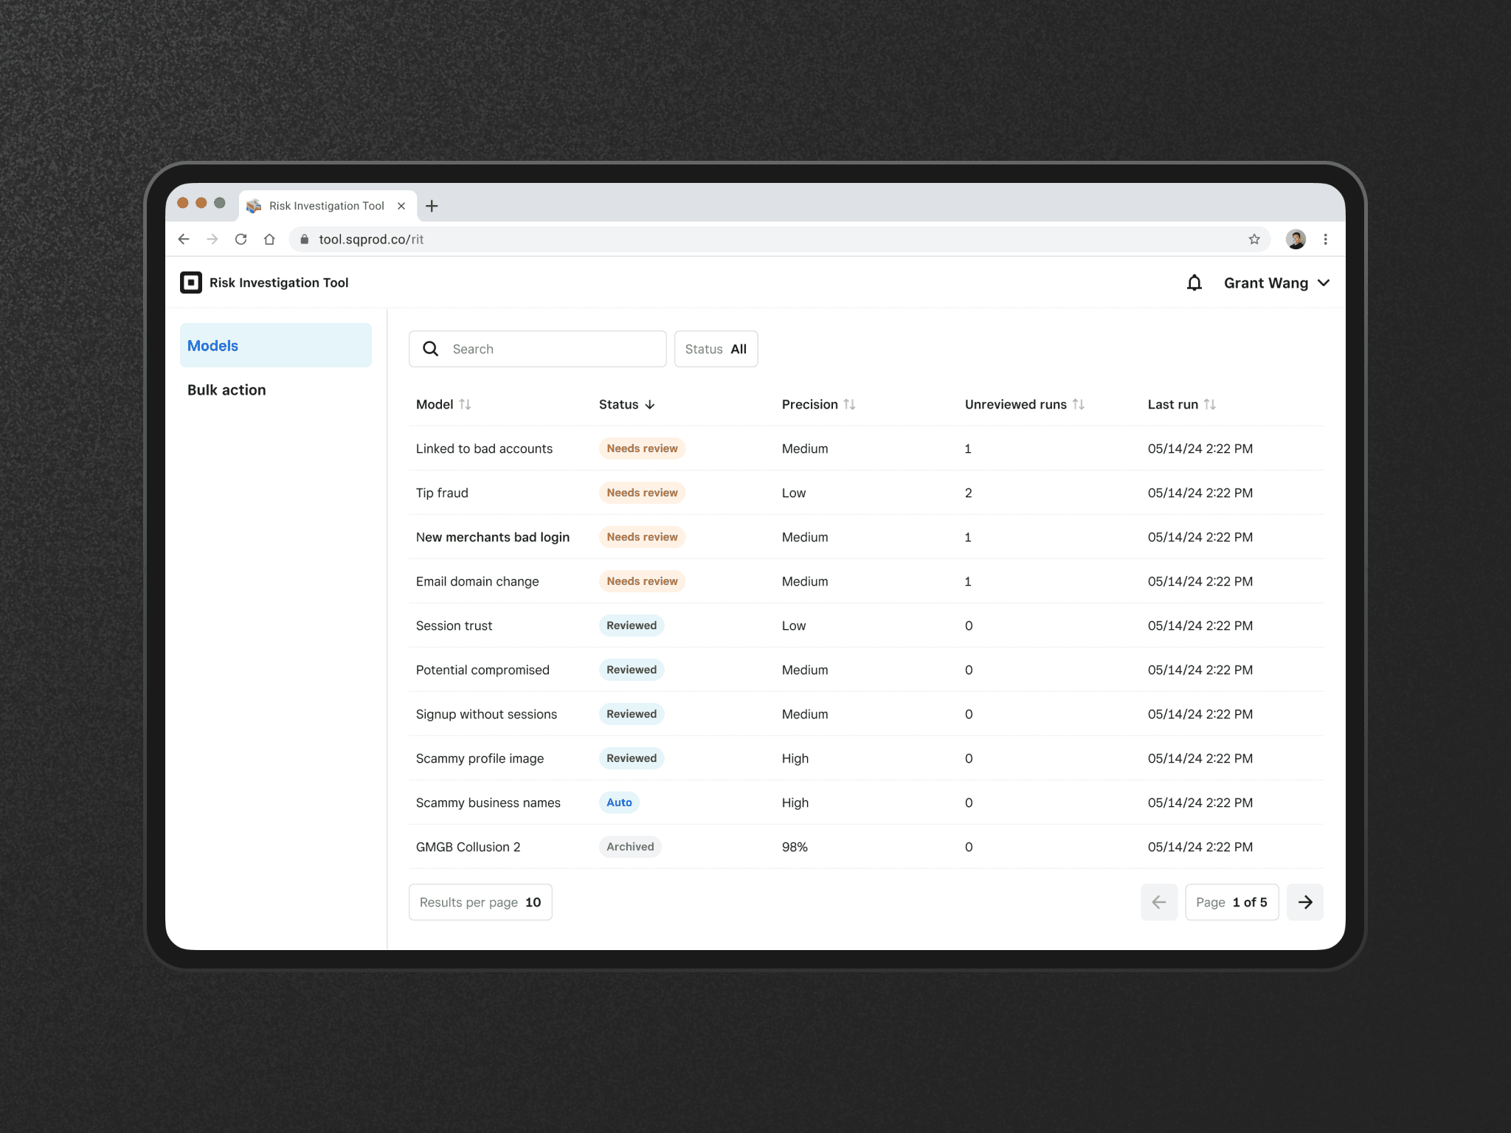Expand the Grant Wang account menu

[1276, 283]
